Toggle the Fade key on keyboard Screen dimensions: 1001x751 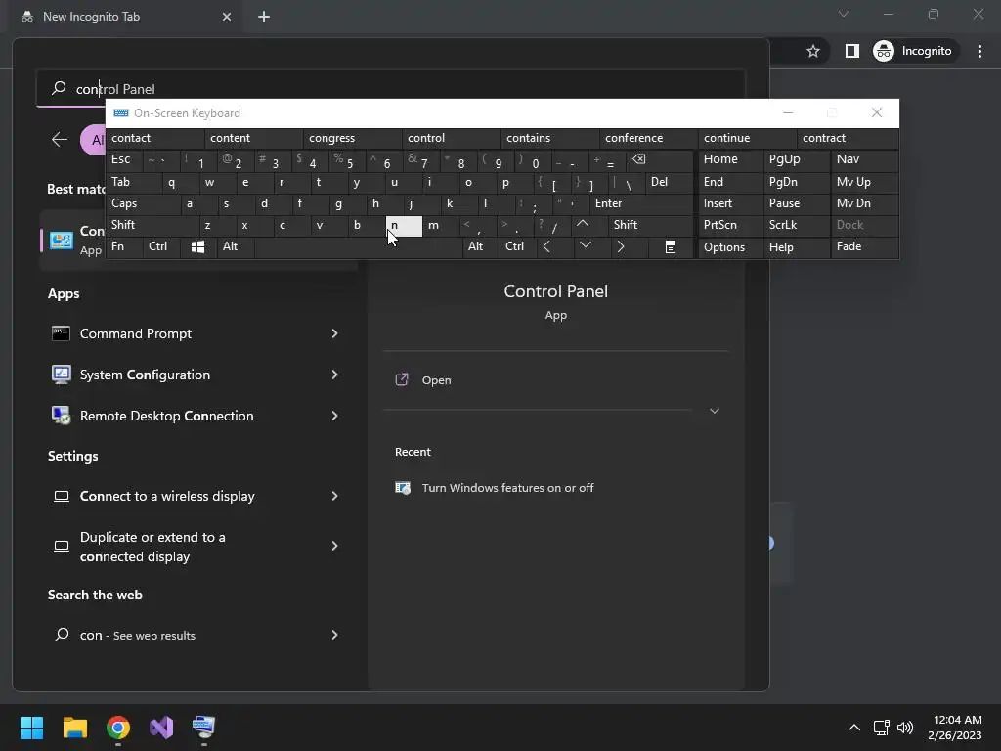pos(865,247)
